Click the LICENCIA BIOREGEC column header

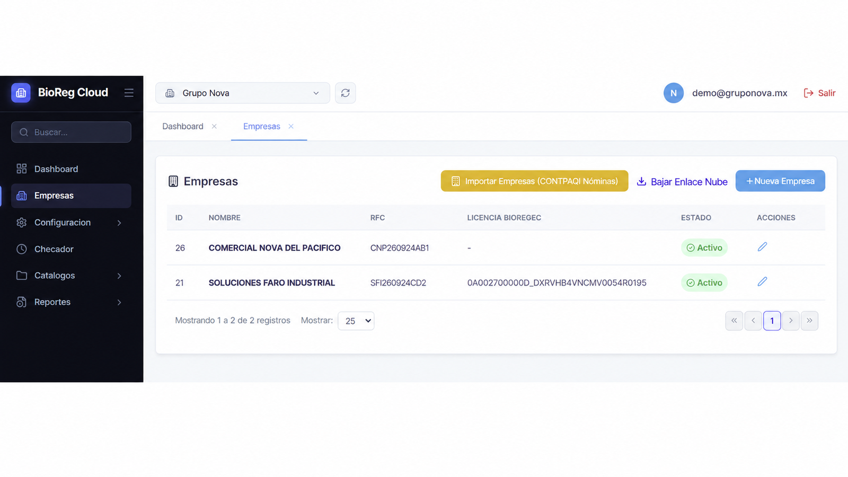(x=504, y=217)
